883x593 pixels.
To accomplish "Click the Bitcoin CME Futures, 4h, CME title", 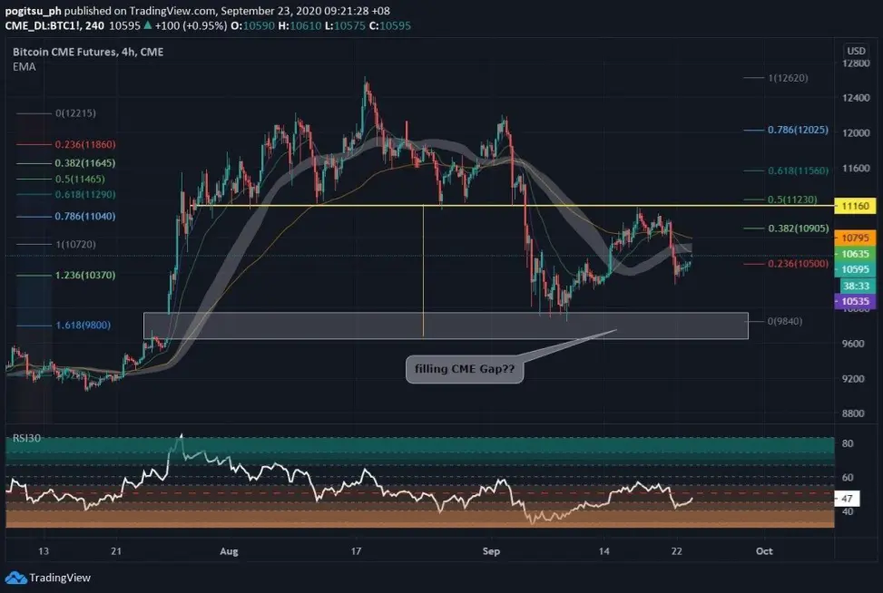I will (x=88, y=52).
